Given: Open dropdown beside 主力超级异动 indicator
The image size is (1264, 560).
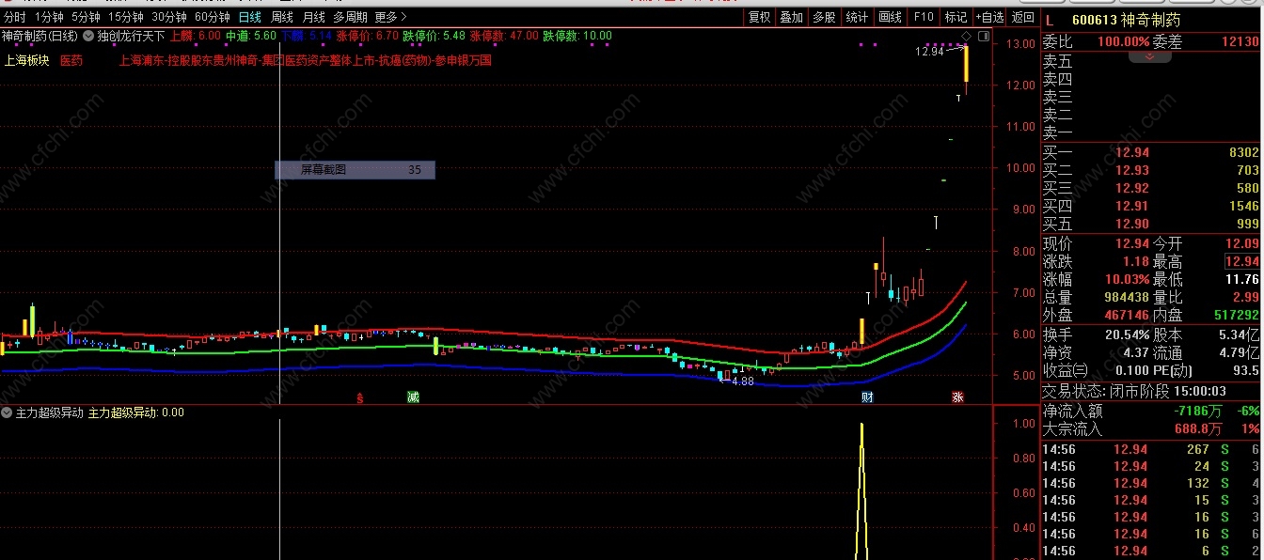Looking at the screenshot, I should pos(7,412).
